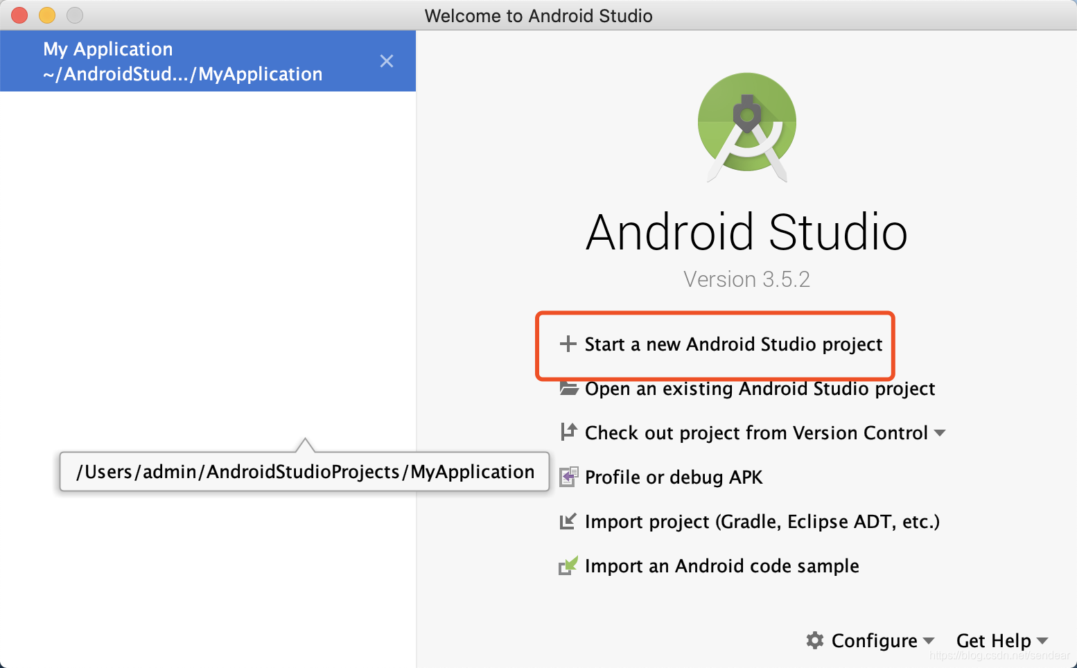Click the open folder icon

(569, 388)
